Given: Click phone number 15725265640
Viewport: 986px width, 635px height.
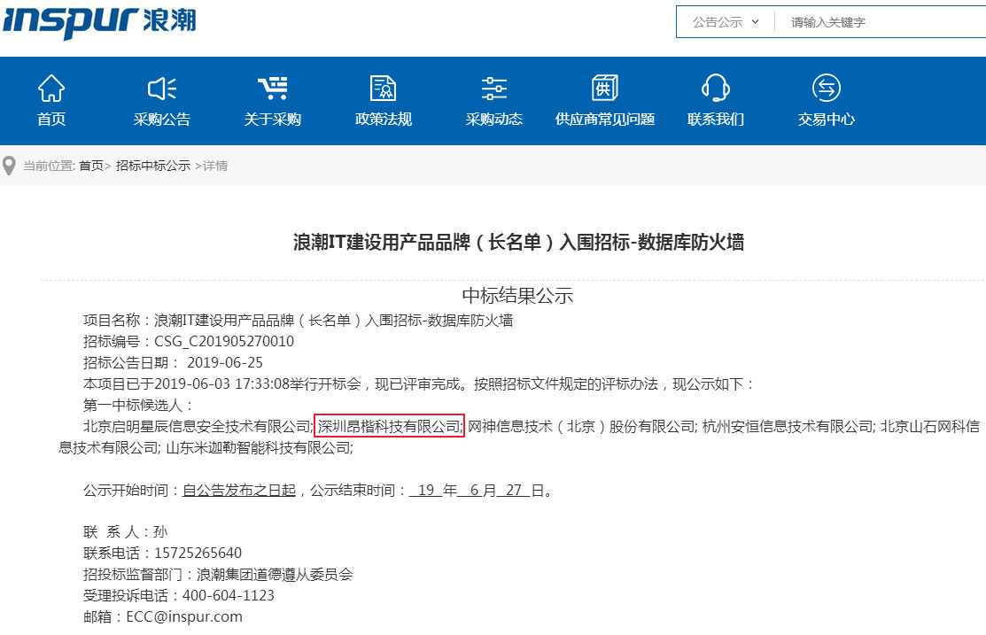Looking at the screenshot, I should (198, 554).
